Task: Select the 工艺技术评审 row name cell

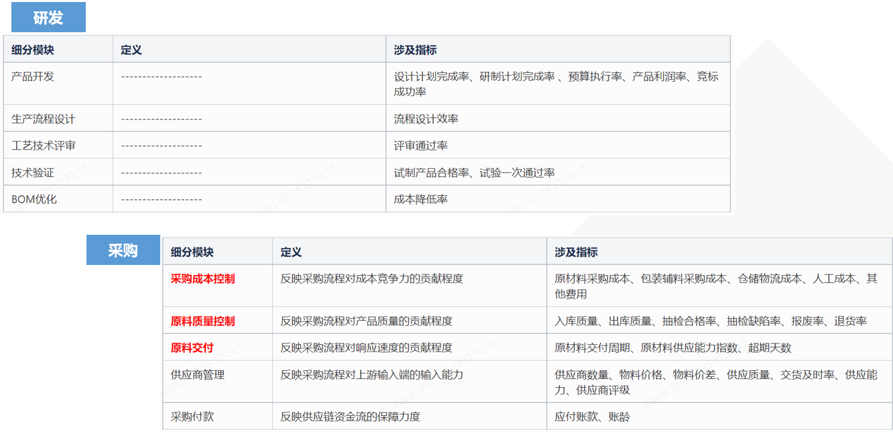Action: point(43,146)
